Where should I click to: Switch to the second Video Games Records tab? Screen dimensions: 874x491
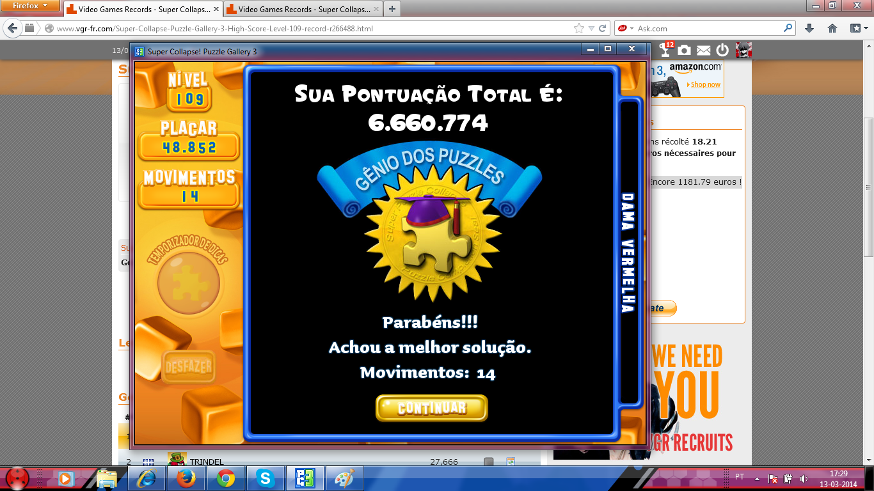coord(298,10)
